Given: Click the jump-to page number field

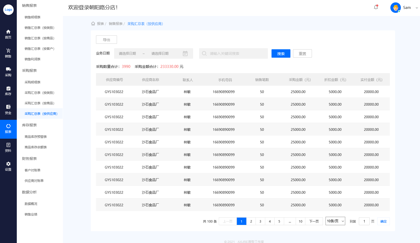Looking at the screenshot, I should (x=364, y=221).
